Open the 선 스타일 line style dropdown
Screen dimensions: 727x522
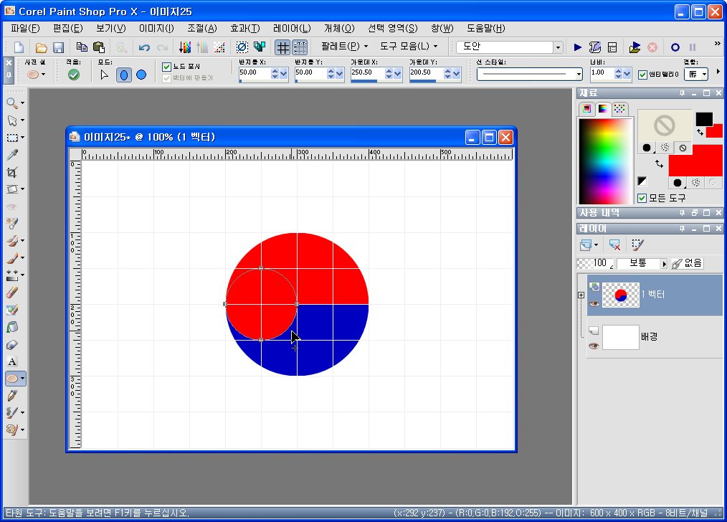[x=578, y=73]
